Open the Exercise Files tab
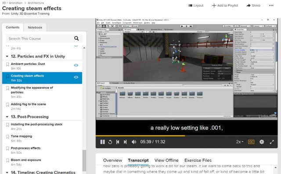Screen dimensions: 281x174 [x=198, y=160]
